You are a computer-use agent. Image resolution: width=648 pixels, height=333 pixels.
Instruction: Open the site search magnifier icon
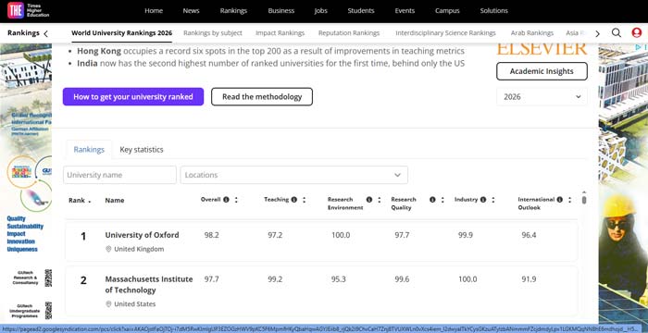pos(617,33)
